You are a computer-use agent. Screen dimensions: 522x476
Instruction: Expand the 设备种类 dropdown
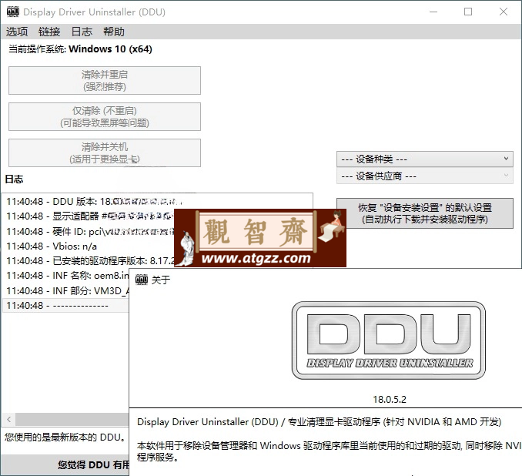coord(425,159)
